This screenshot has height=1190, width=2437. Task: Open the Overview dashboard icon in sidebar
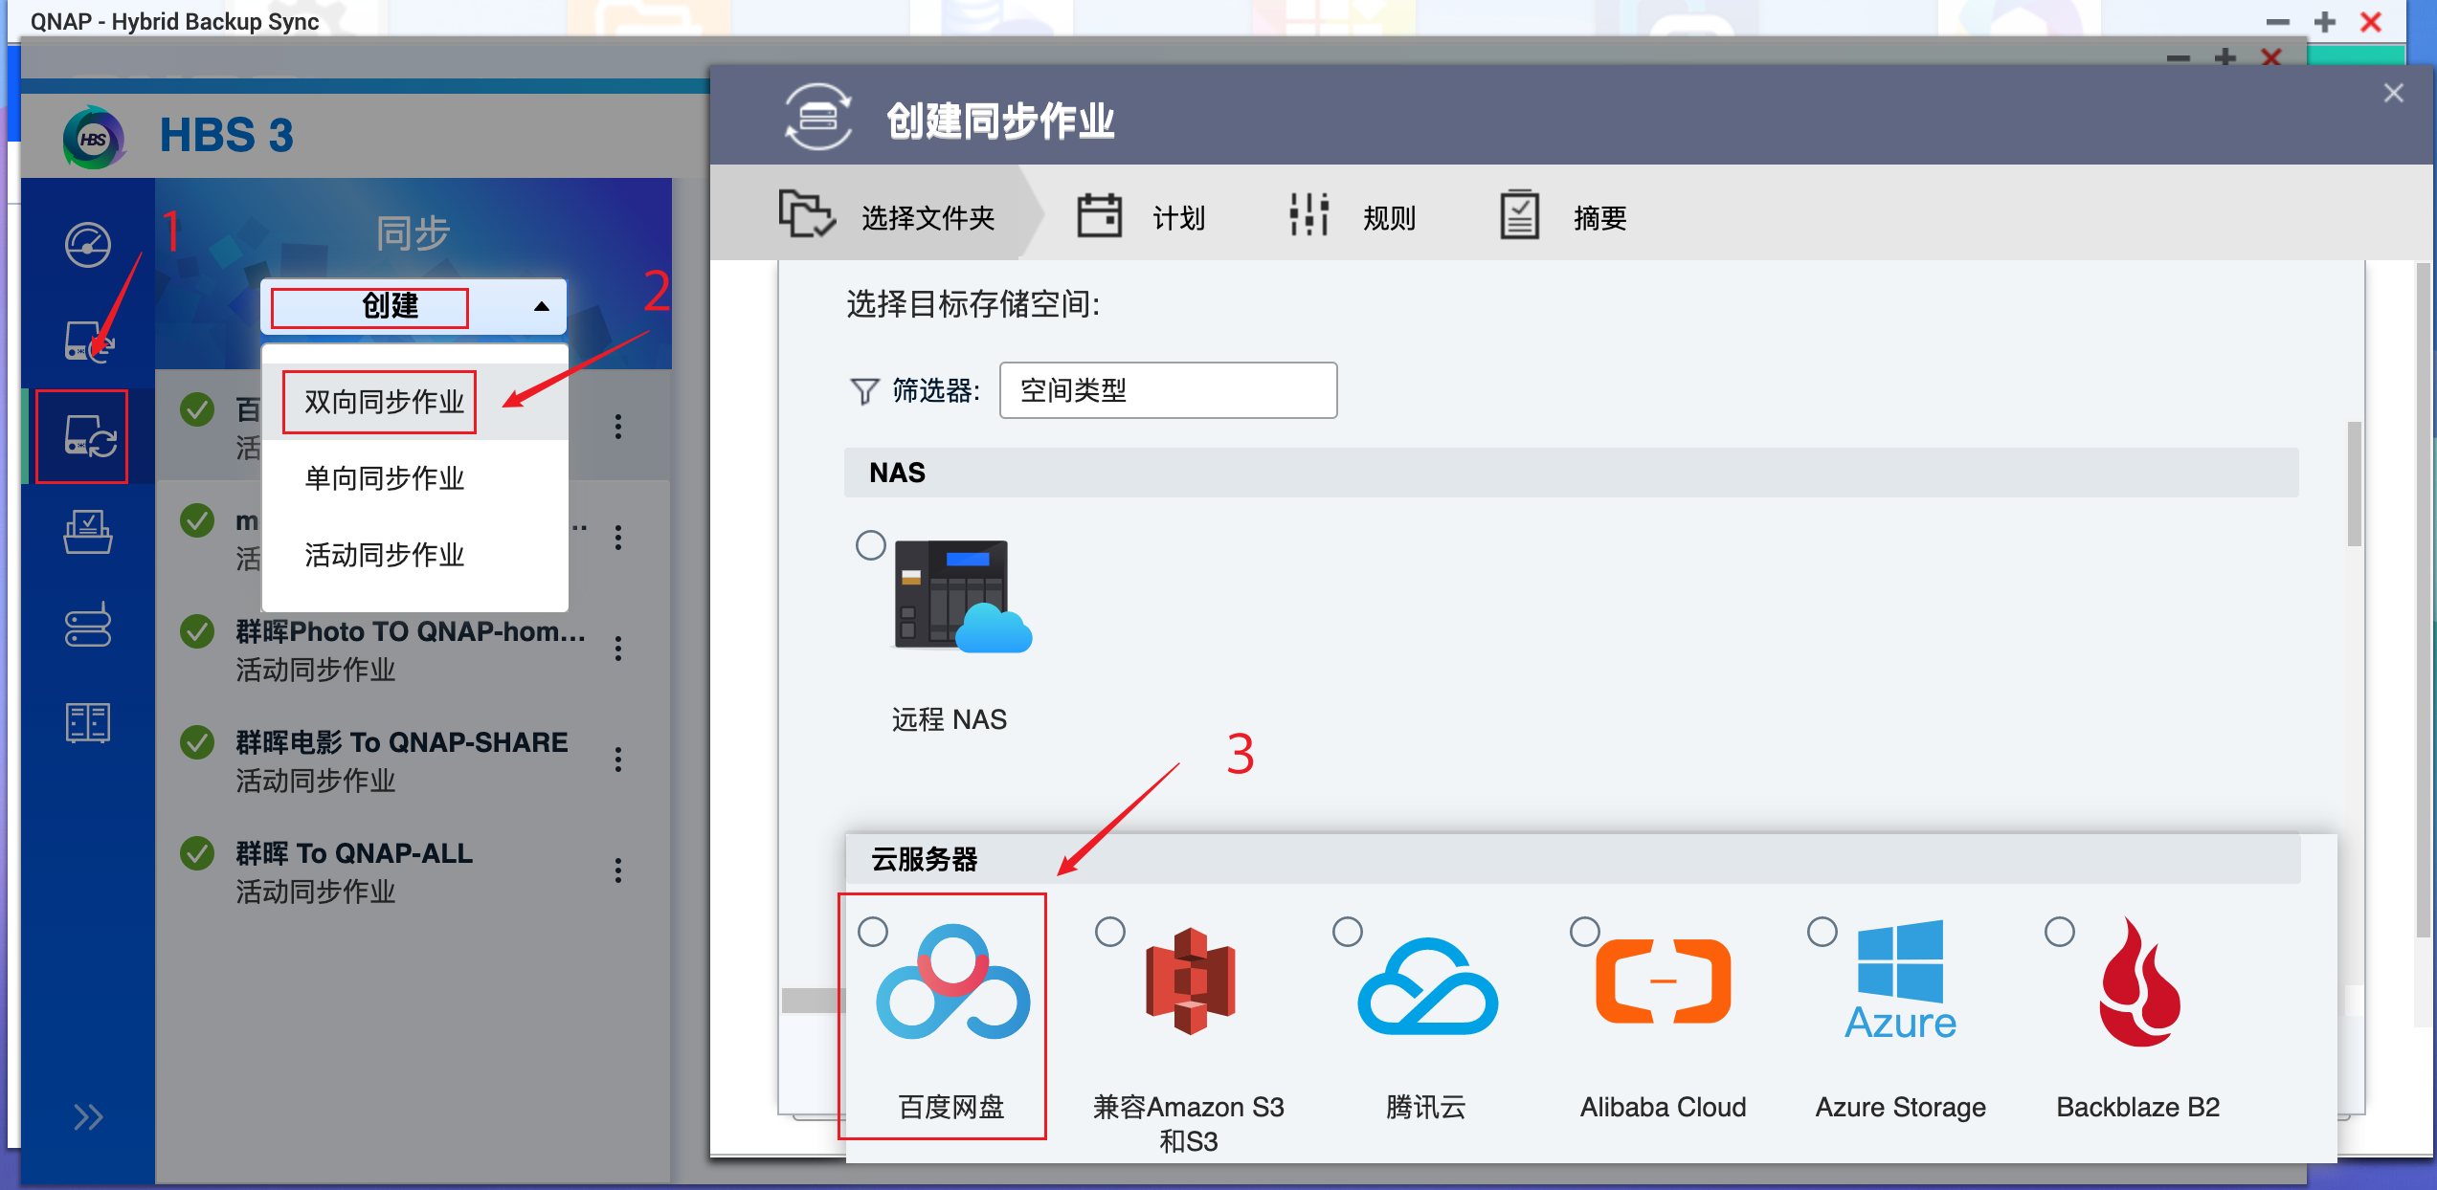pyautogui.click(x=87, y=244)
